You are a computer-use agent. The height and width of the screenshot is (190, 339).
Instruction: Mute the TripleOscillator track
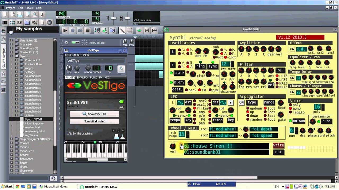pos(73,42)
